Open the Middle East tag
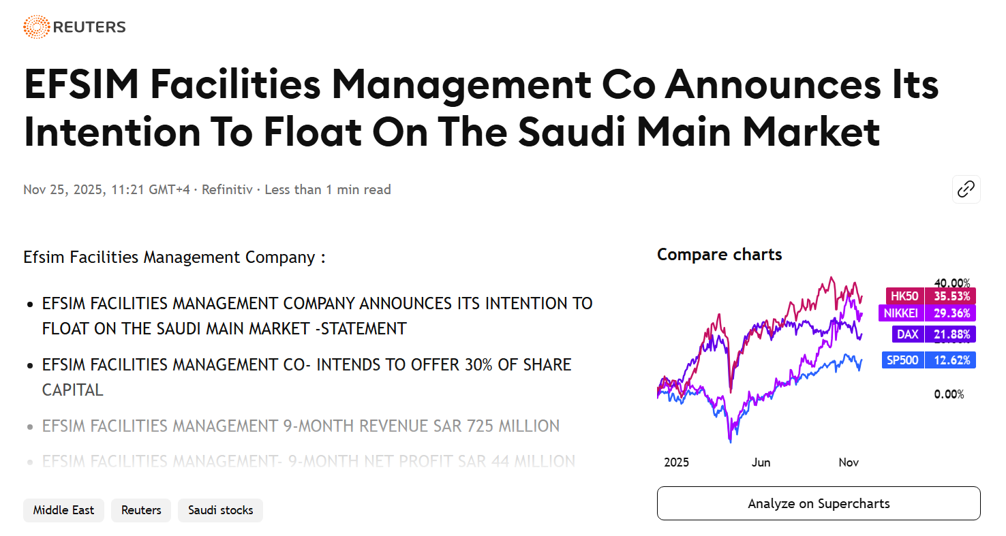 pyautogui.click(x=63, y=510)
